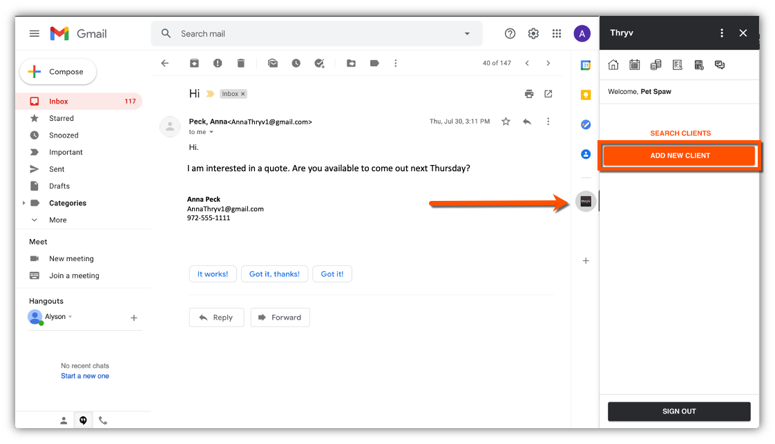The height and width of the screenshot is (444, 775).
Task: Start a new meeting
Action: 71,259
